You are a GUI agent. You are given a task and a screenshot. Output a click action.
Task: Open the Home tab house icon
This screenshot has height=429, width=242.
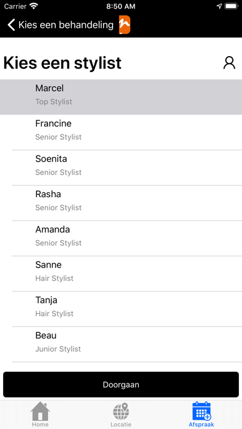40,411
